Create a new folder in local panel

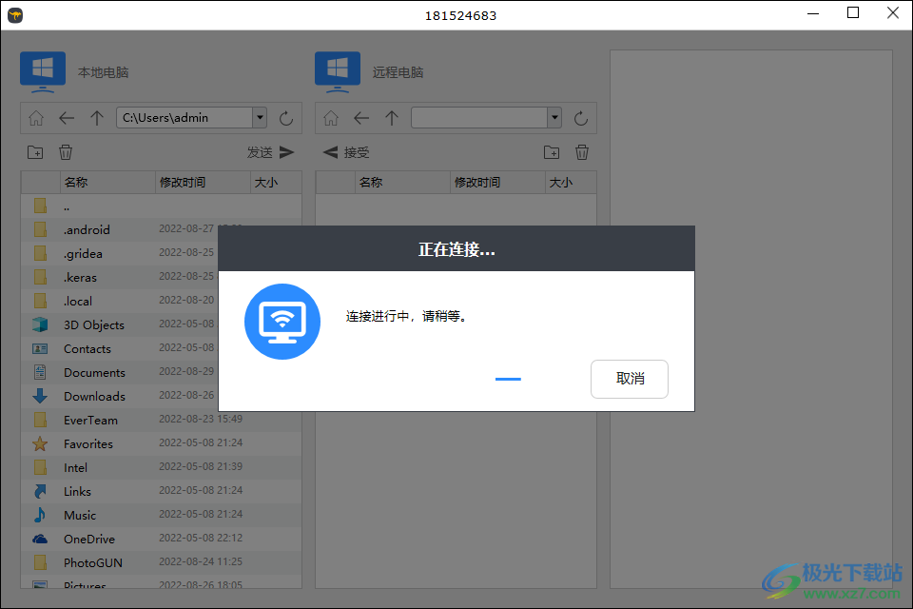click(x=35, y=152)
